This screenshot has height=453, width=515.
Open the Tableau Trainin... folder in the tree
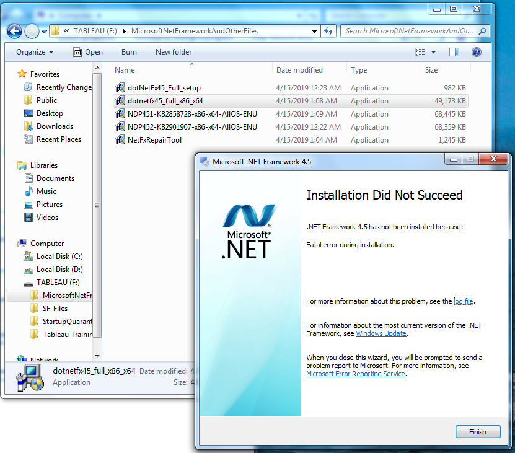[x=61, y=335]
